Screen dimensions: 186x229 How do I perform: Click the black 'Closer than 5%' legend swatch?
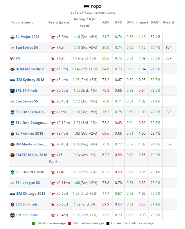[x=108, y=223]
